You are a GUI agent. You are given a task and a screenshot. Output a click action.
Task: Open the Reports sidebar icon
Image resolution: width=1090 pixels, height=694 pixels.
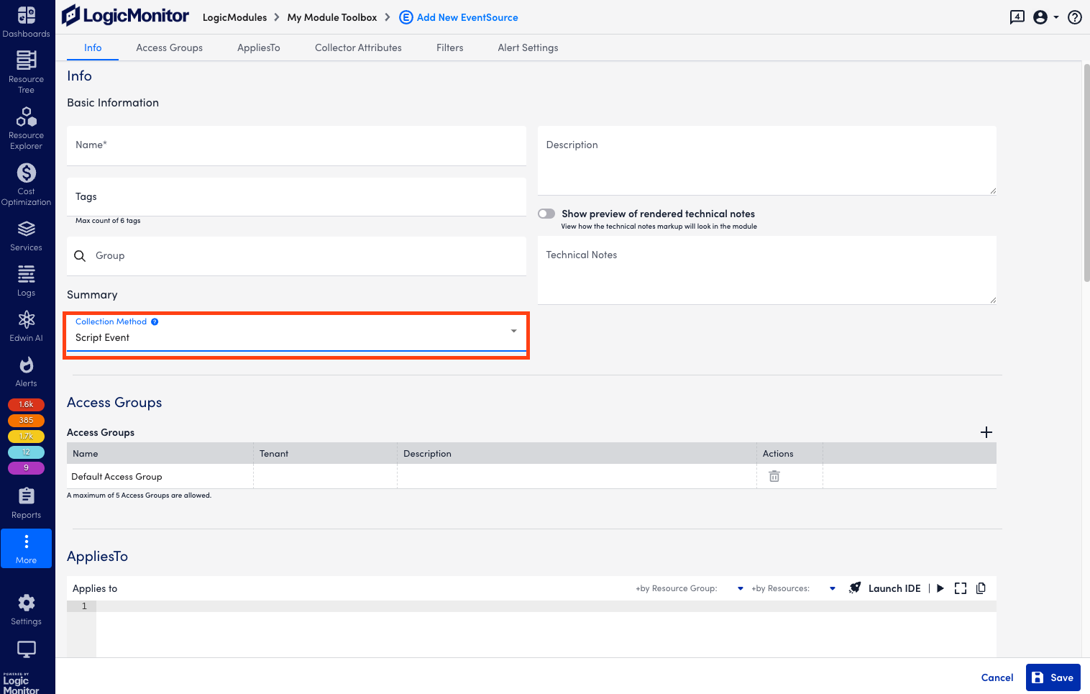pyautogui.click(x=26, y=496)
